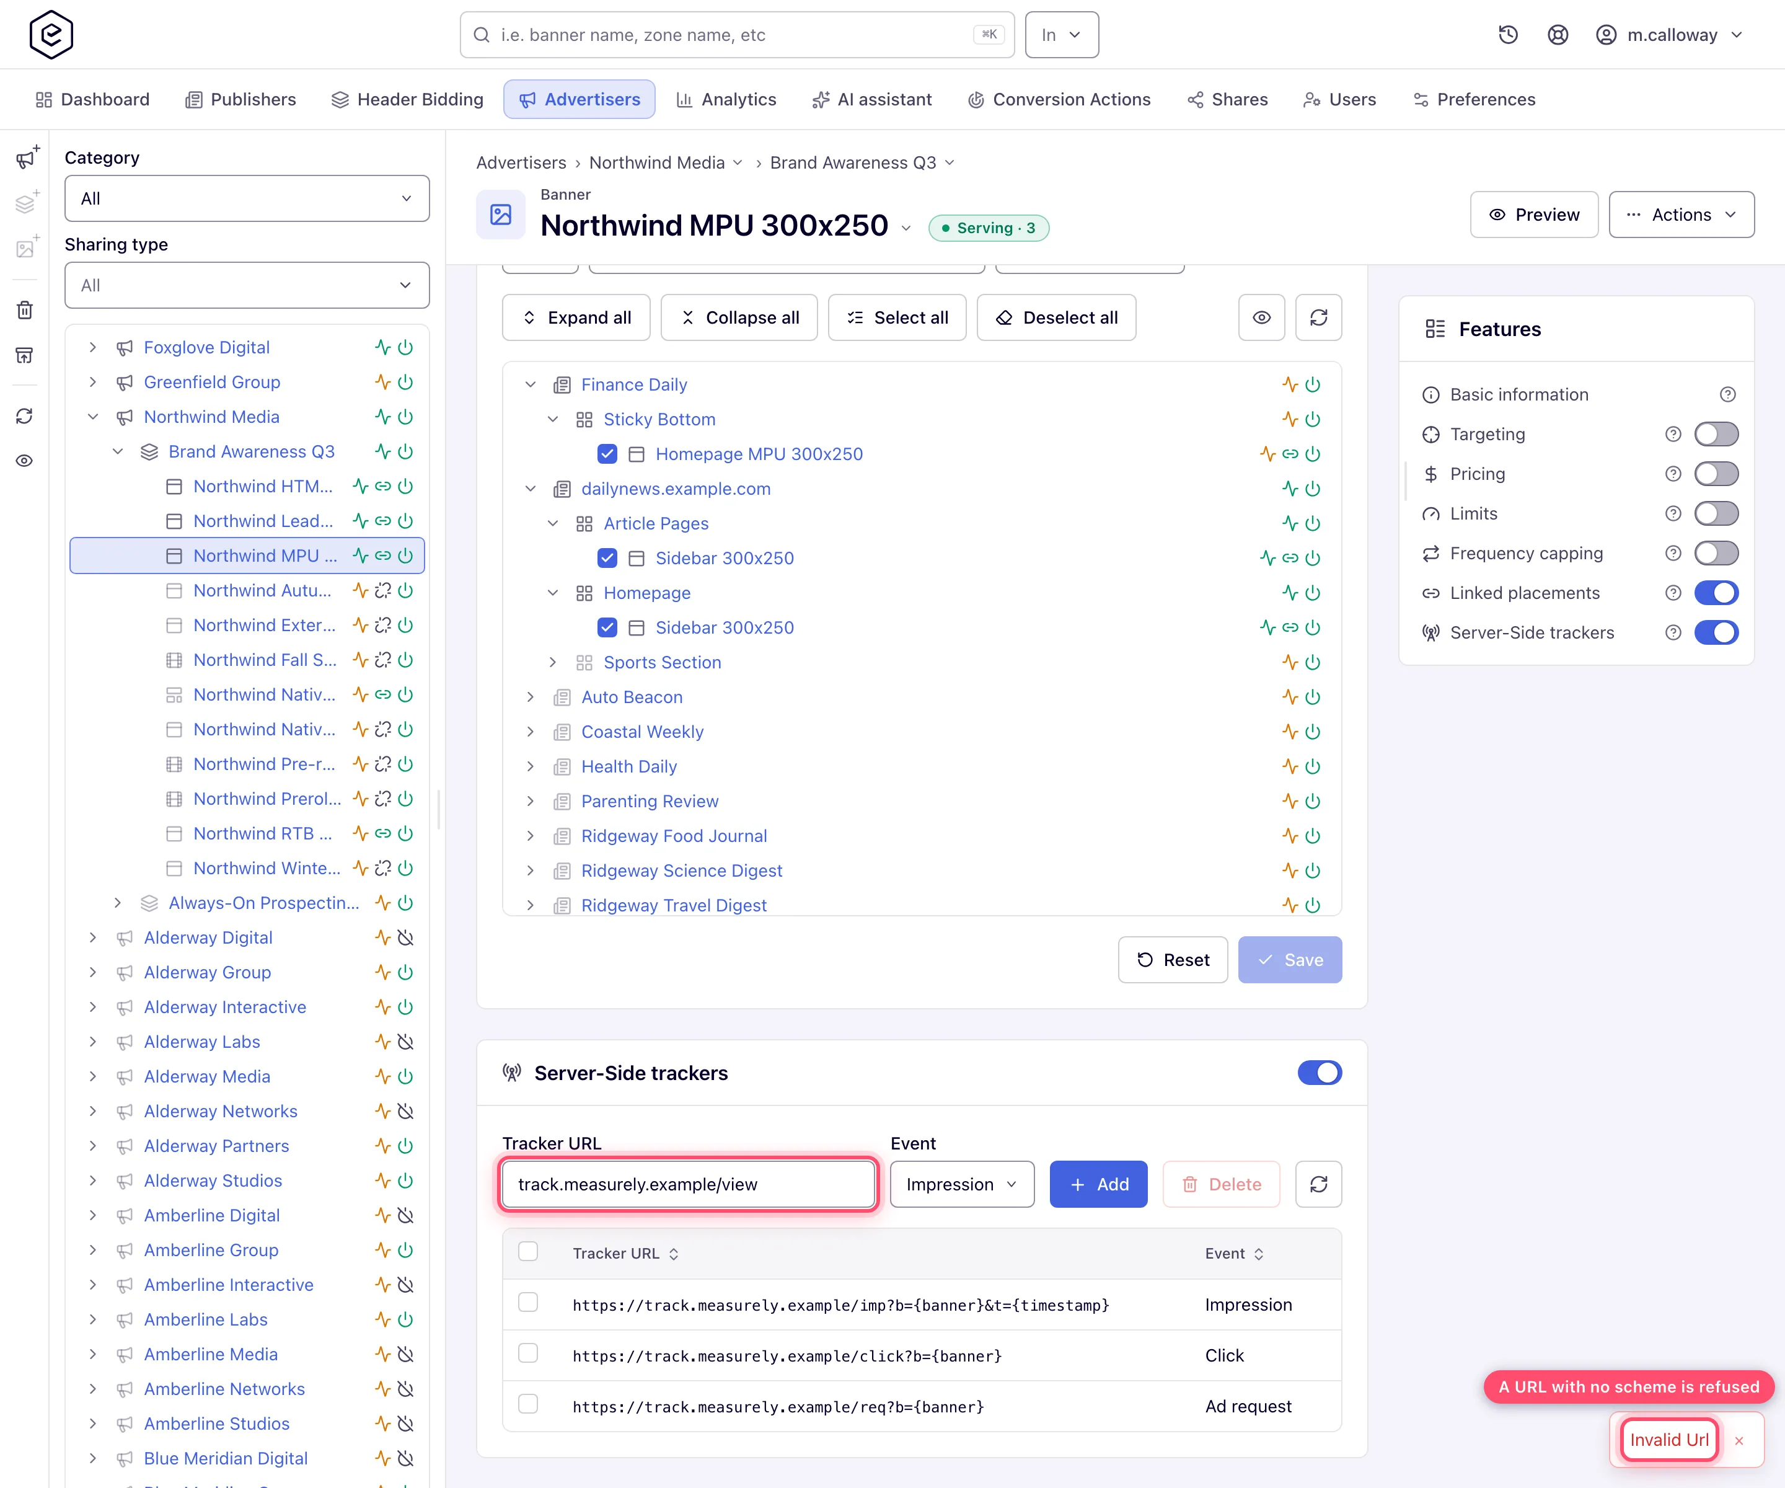This screenshot has height=1488, width=1785.
Task: Open the Sharing type dropdown
Action: click(247, 285)
